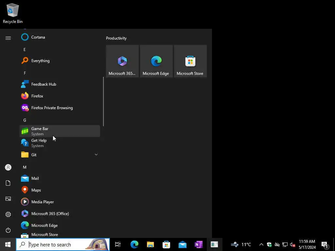Open the Recycle Bin on desktop

(x=13, y=13)
